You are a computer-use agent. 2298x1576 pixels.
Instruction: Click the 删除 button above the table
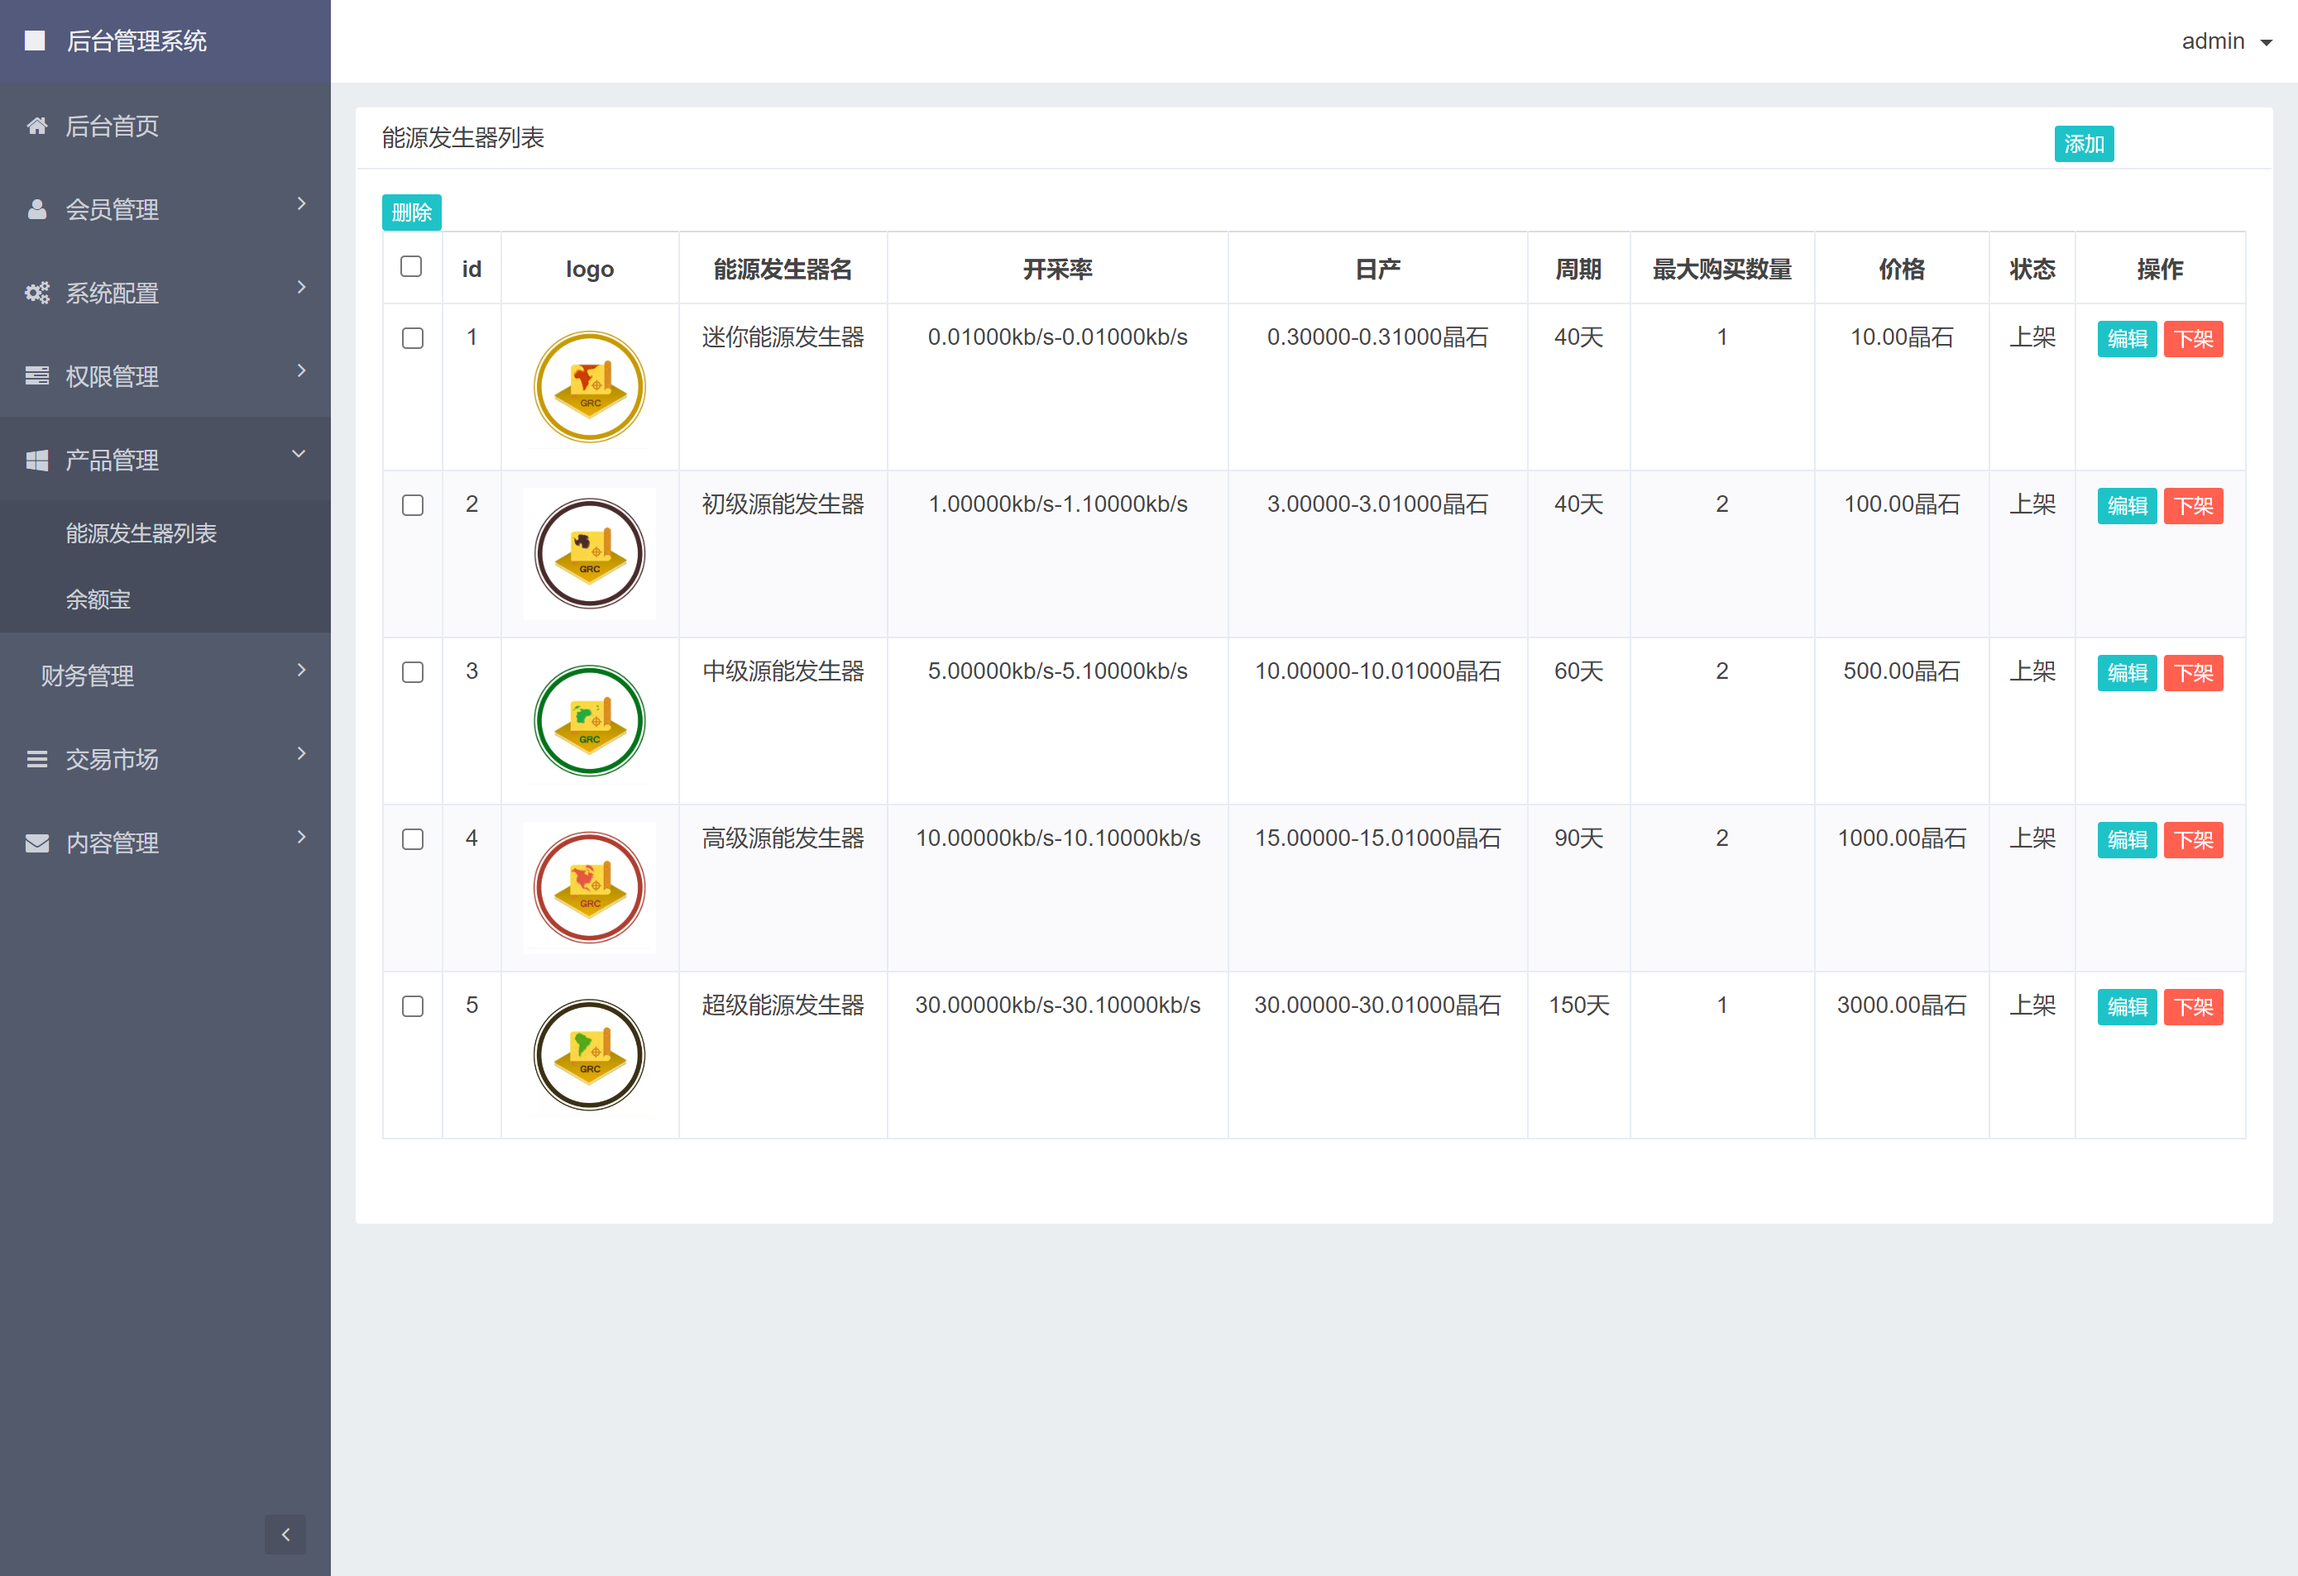pyautogui.click(x=411, y=213)
